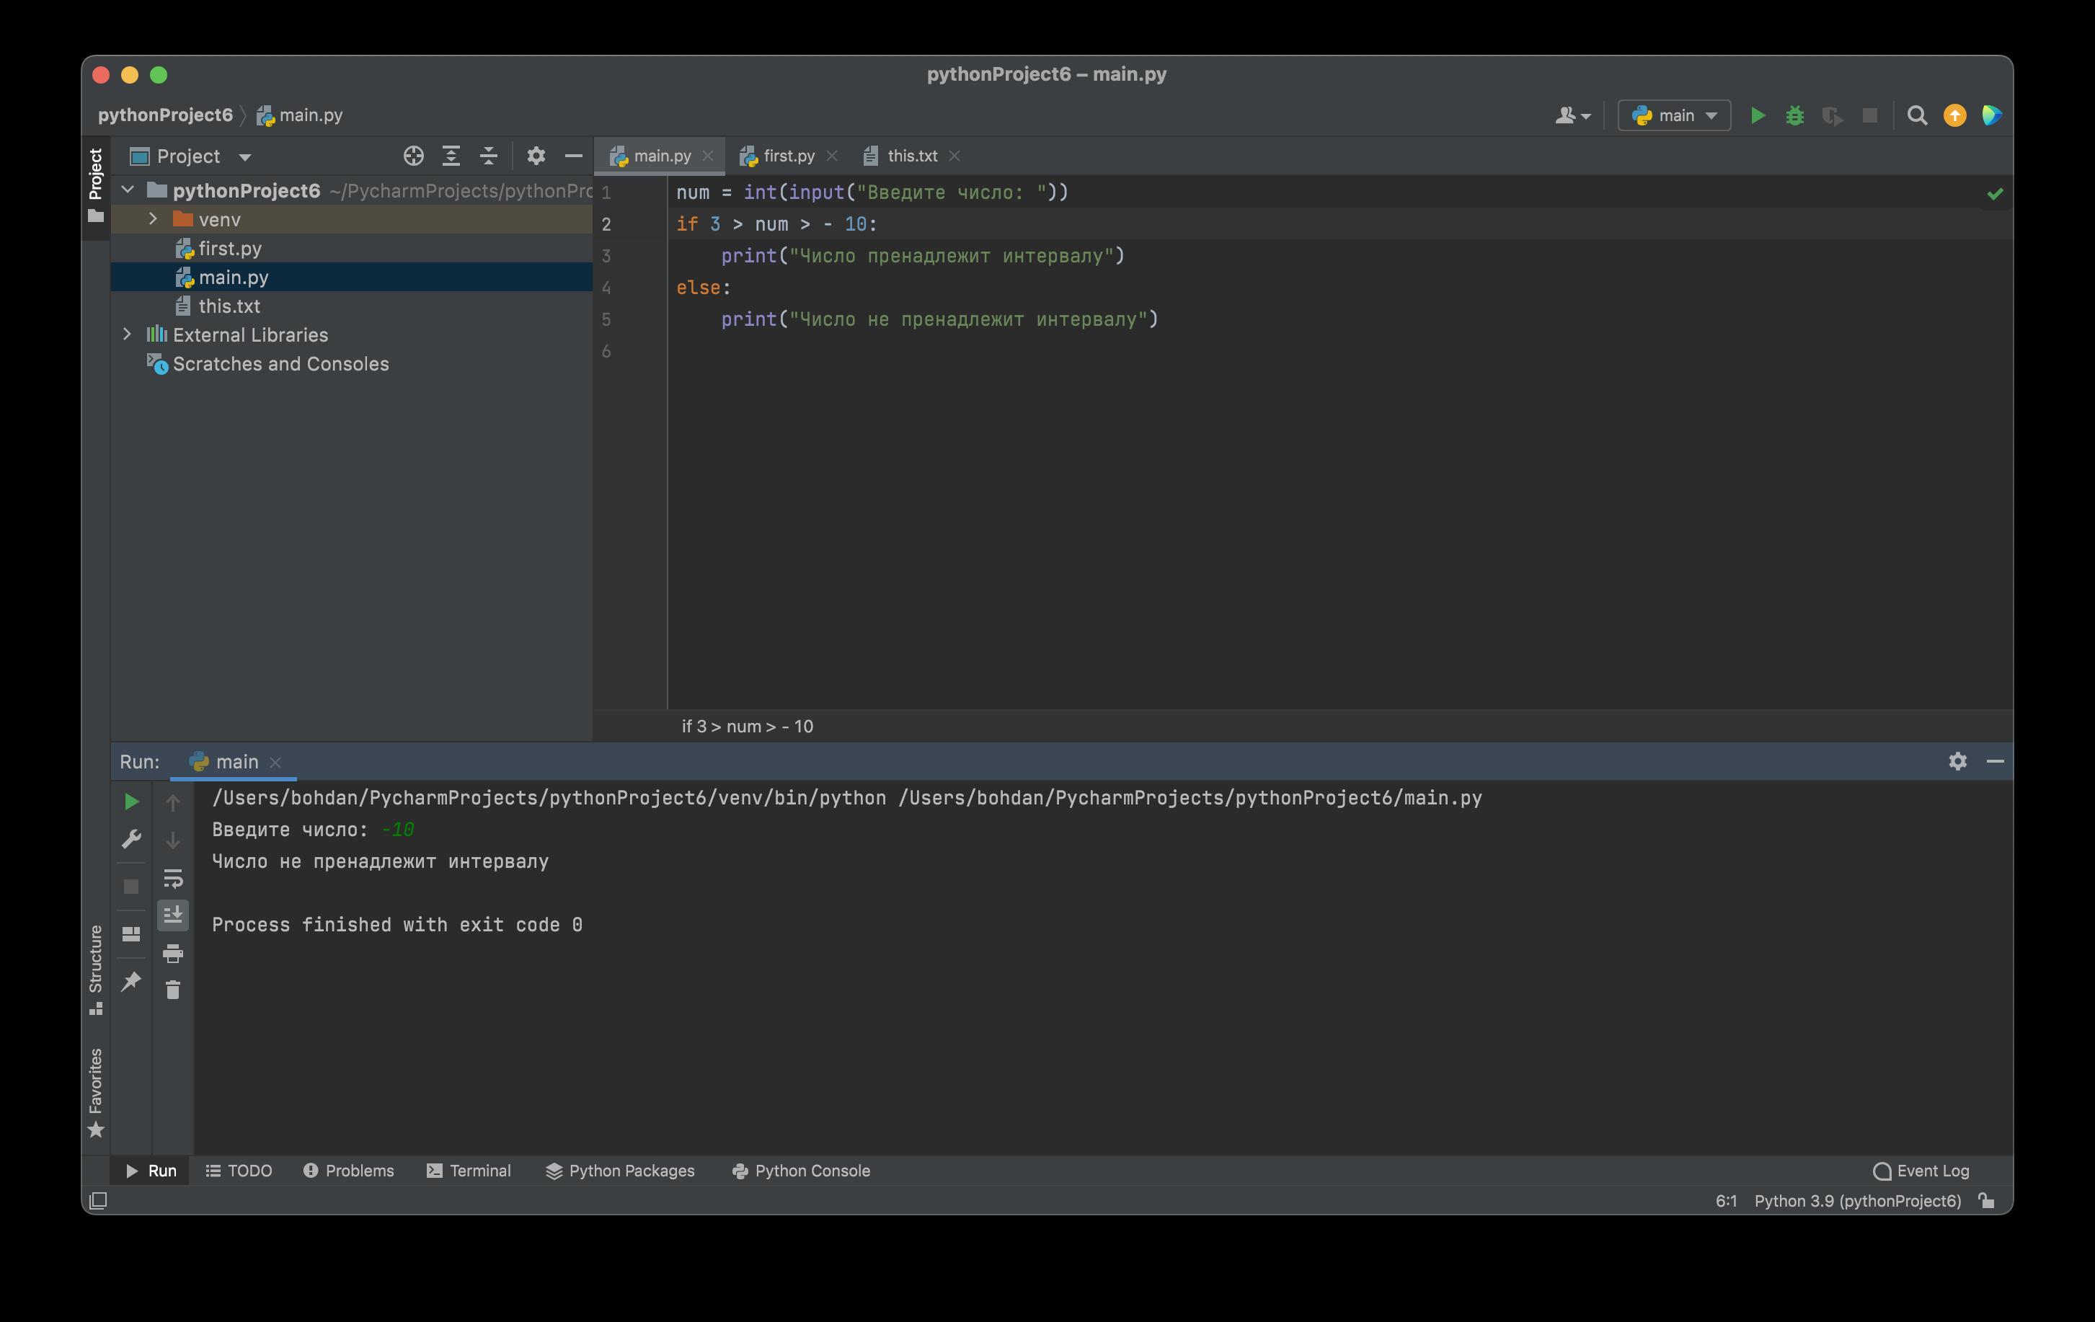Rerun main in Run panel
Image resolution: width=2095 pixels, height=1322 pixels.
coord(131,801)
